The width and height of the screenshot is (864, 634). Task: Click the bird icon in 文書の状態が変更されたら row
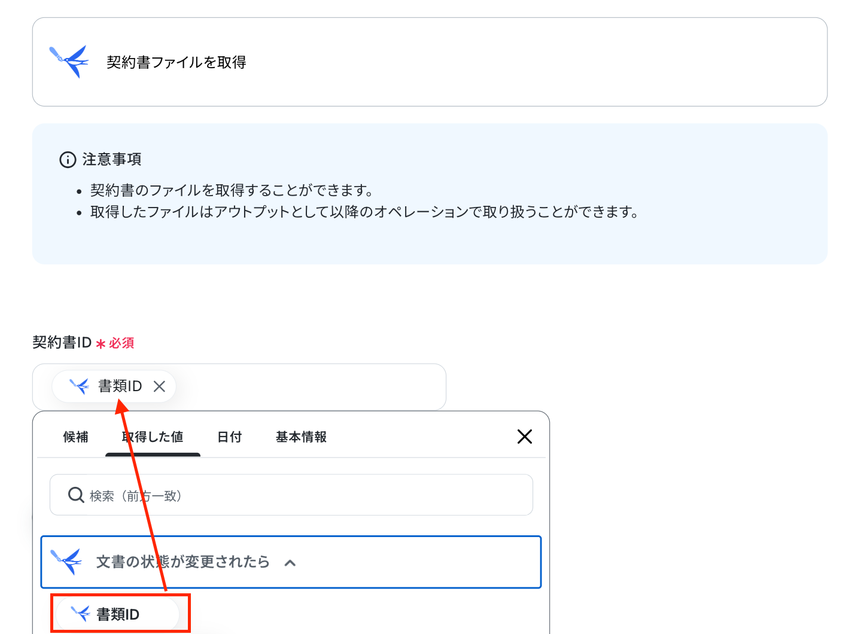[66, 562]
